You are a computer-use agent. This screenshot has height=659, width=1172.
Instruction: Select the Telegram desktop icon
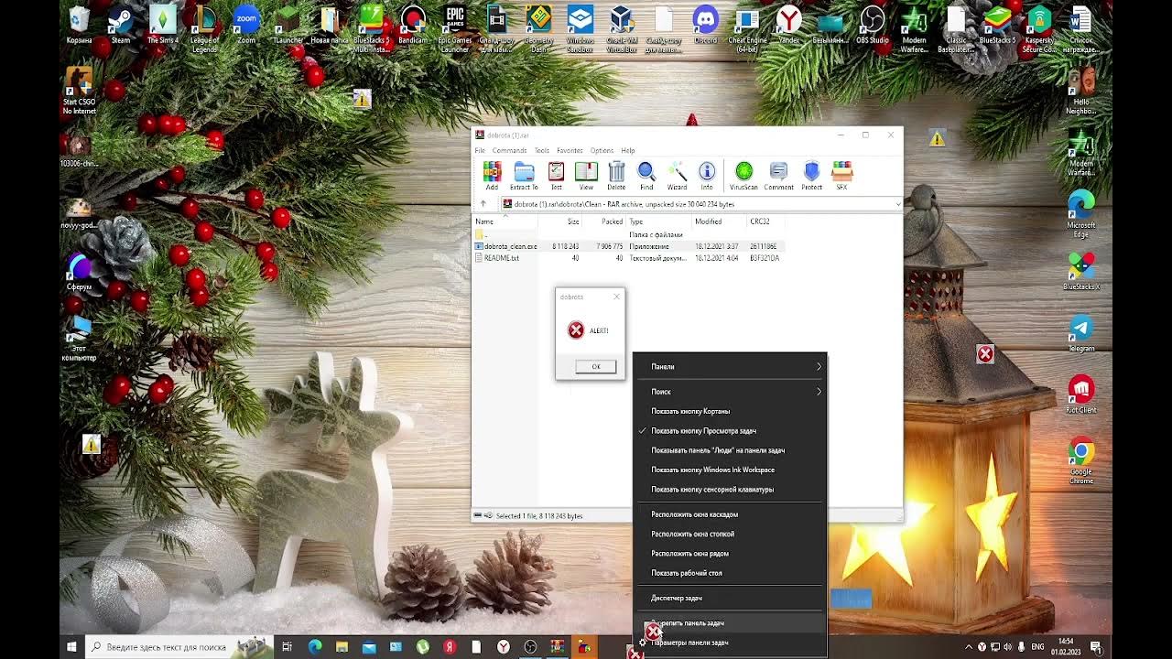pyautogui.click(x=1080, y=333)
